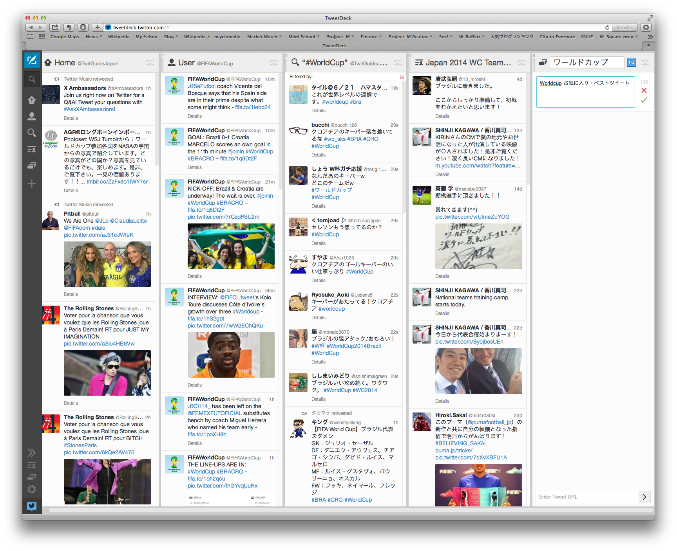Click the TG account avatar icon
The image size is (677, 551).
tap(631, 63)
